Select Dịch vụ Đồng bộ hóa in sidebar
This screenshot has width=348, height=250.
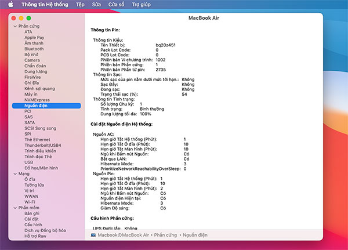45,230
